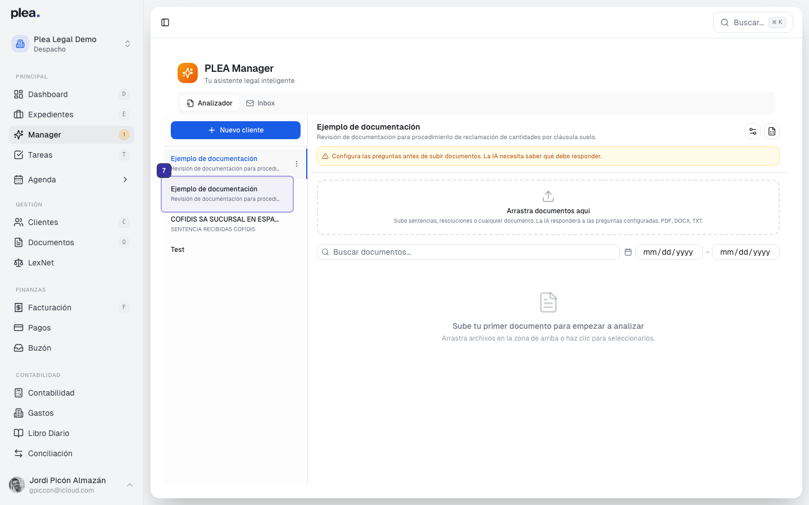809x505 pixels.
Task: Click the calendar icon next to date filters
Action: pyautogui.click(x=628, y=251)
